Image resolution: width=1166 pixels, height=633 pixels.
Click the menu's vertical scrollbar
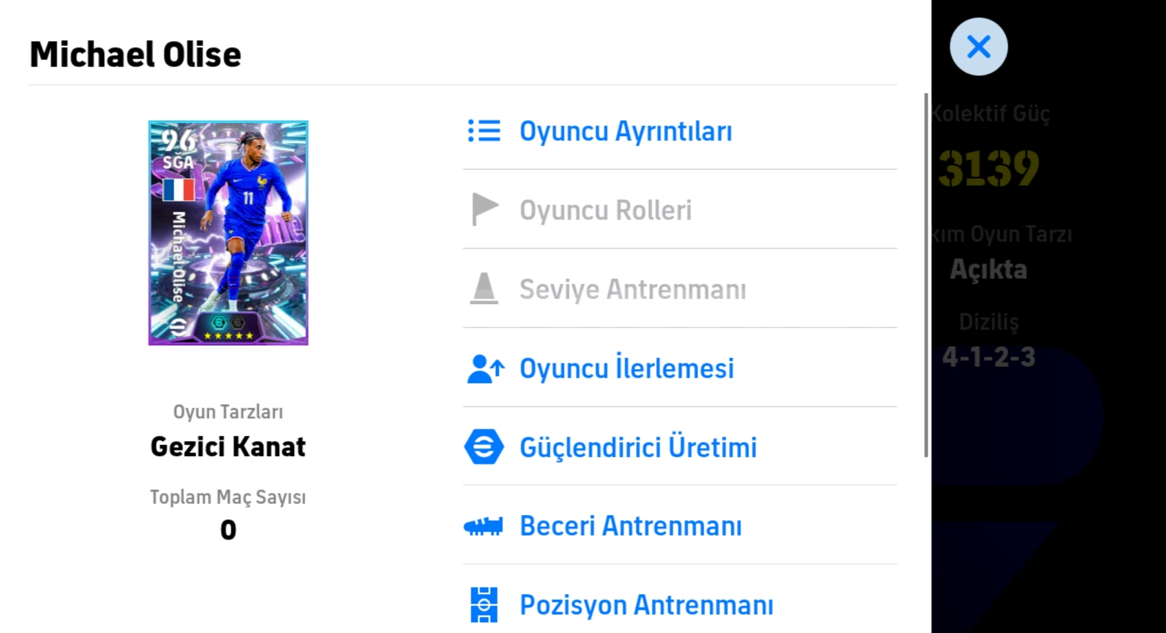point(926,274)
